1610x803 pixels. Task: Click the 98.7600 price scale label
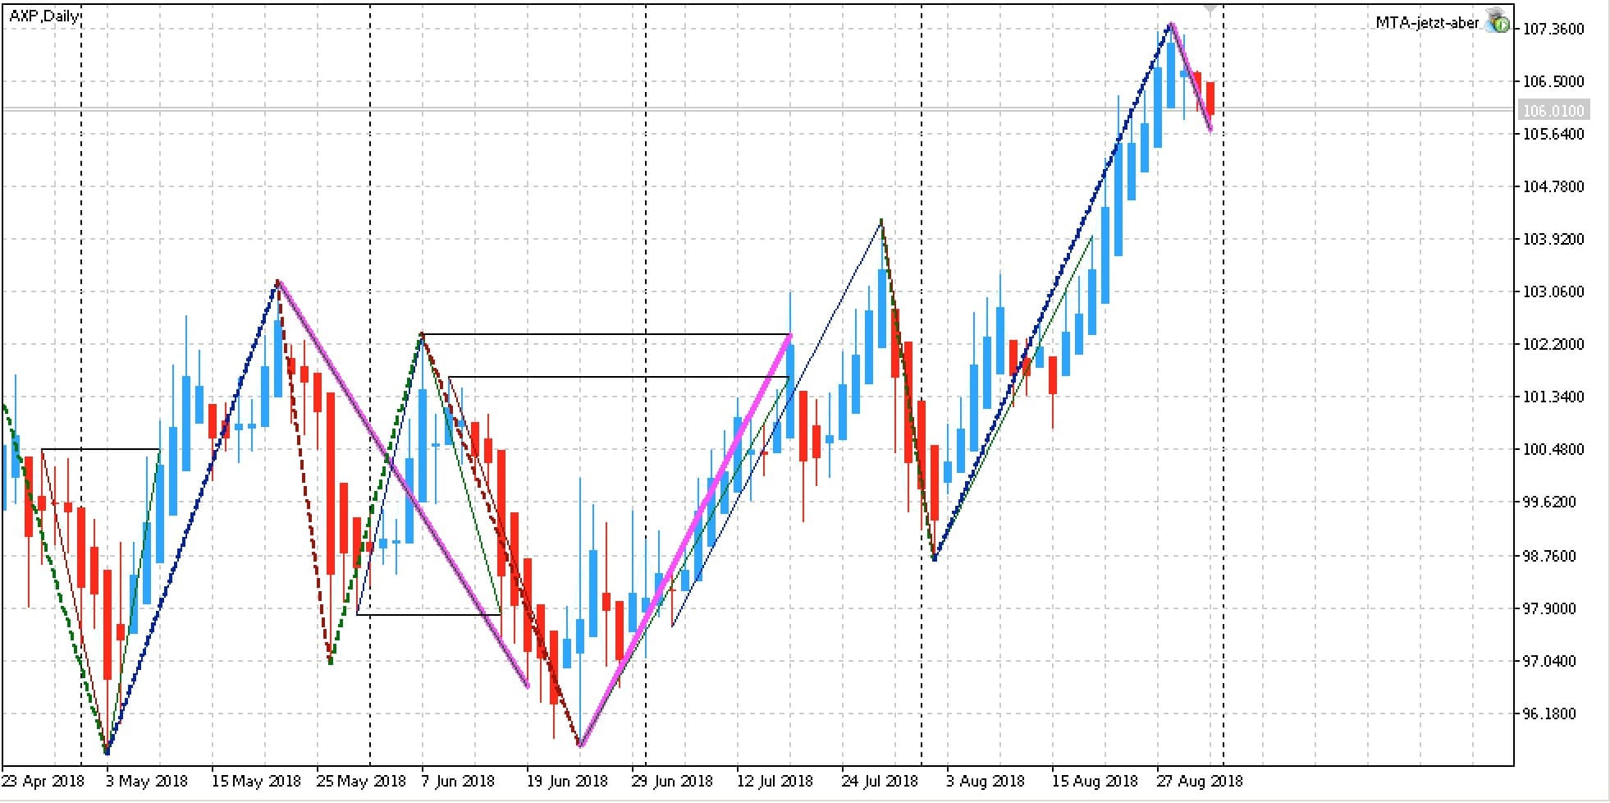click(1549, 556)
